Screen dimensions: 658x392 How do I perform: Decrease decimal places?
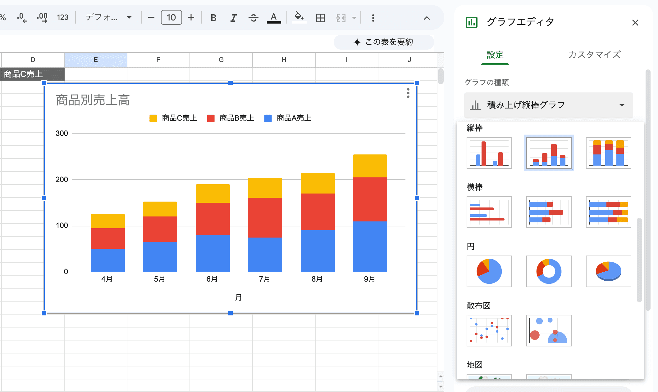point(22,17)
